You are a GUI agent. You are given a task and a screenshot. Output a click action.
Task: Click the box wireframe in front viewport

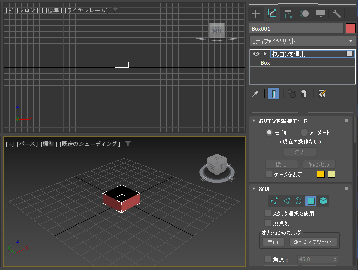point(122,65)
